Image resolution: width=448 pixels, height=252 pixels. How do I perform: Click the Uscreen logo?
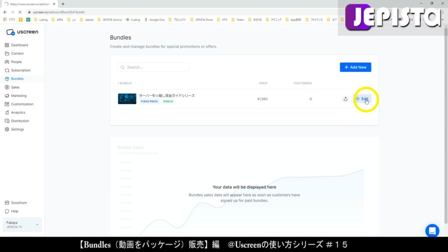[22, 32]
